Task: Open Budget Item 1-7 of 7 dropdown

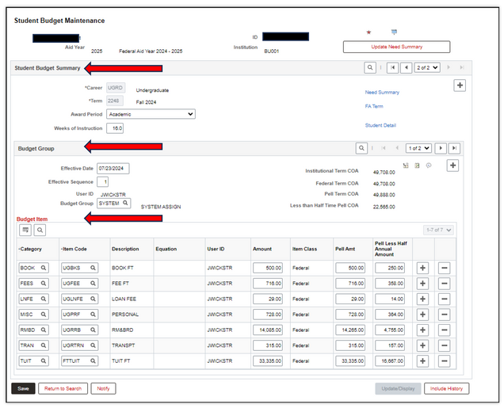Action: pos(439,230)
